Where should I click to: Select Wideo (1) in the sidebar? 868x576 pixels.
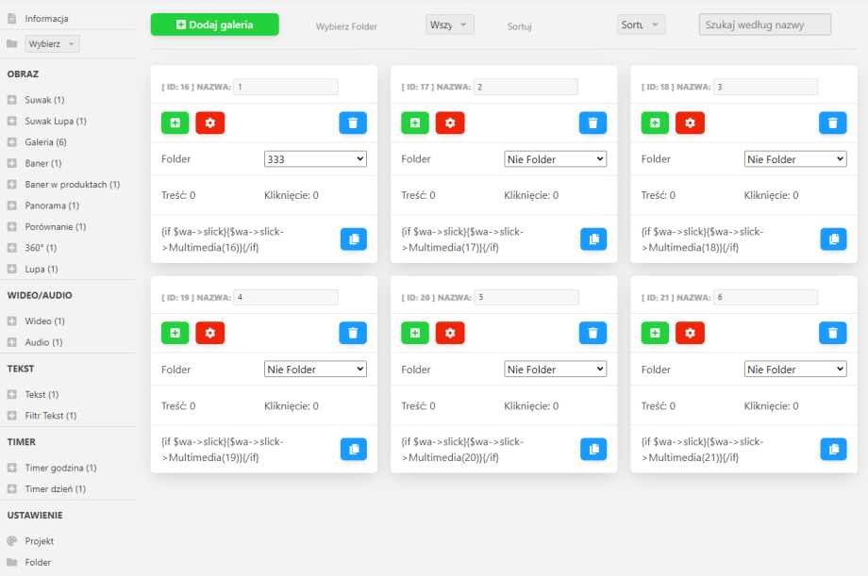click(x=44, y=321)
